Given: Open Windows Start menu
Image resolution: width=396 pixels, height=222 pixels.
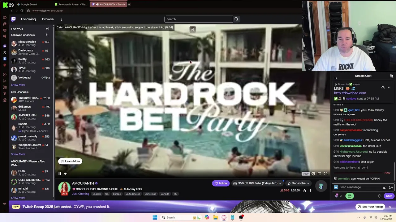Looking at the screenshot, I should (x=155, y=217).
